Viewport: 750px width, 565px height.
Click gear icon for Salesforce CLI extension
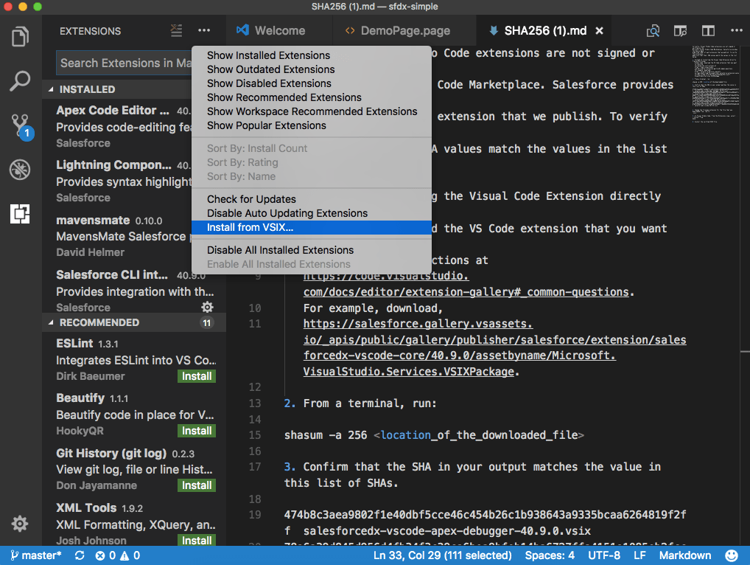point(207,307)
